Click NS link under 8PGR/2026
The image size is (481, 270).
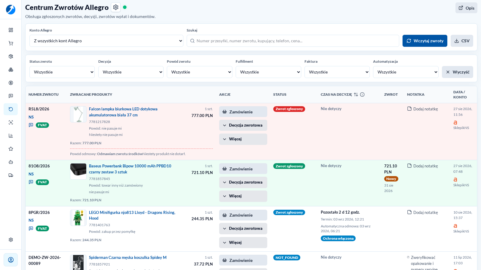(x=31, y=220)
